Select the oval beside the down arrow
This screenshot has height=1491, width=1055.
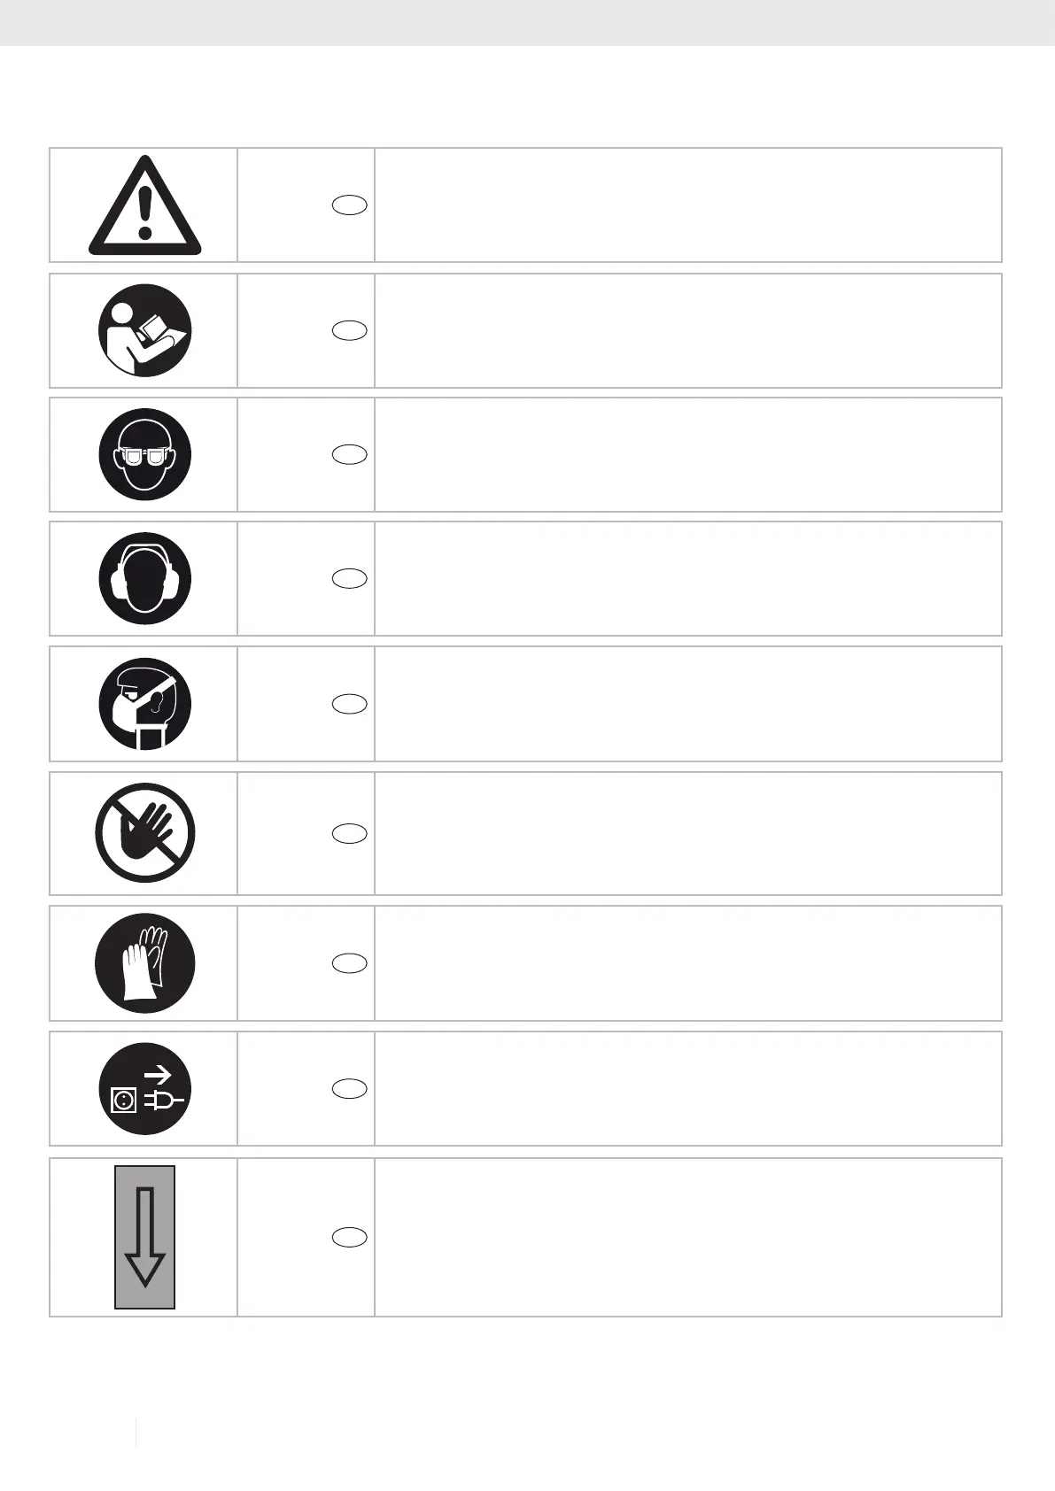coord(350,1237)
